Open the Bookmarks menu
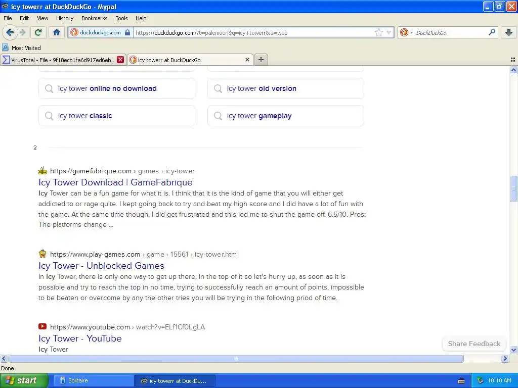Viewport: 518px width, 388px height. pos(95,18)
